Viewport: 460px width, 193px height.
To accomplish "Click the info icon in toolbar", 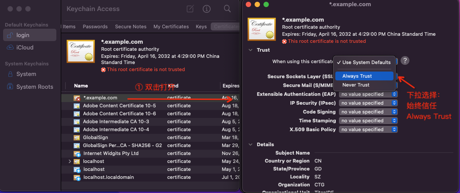I will pyautogui.click(x=207, y=9).
